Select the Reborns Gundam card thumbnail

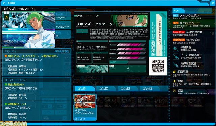point(85,107)
